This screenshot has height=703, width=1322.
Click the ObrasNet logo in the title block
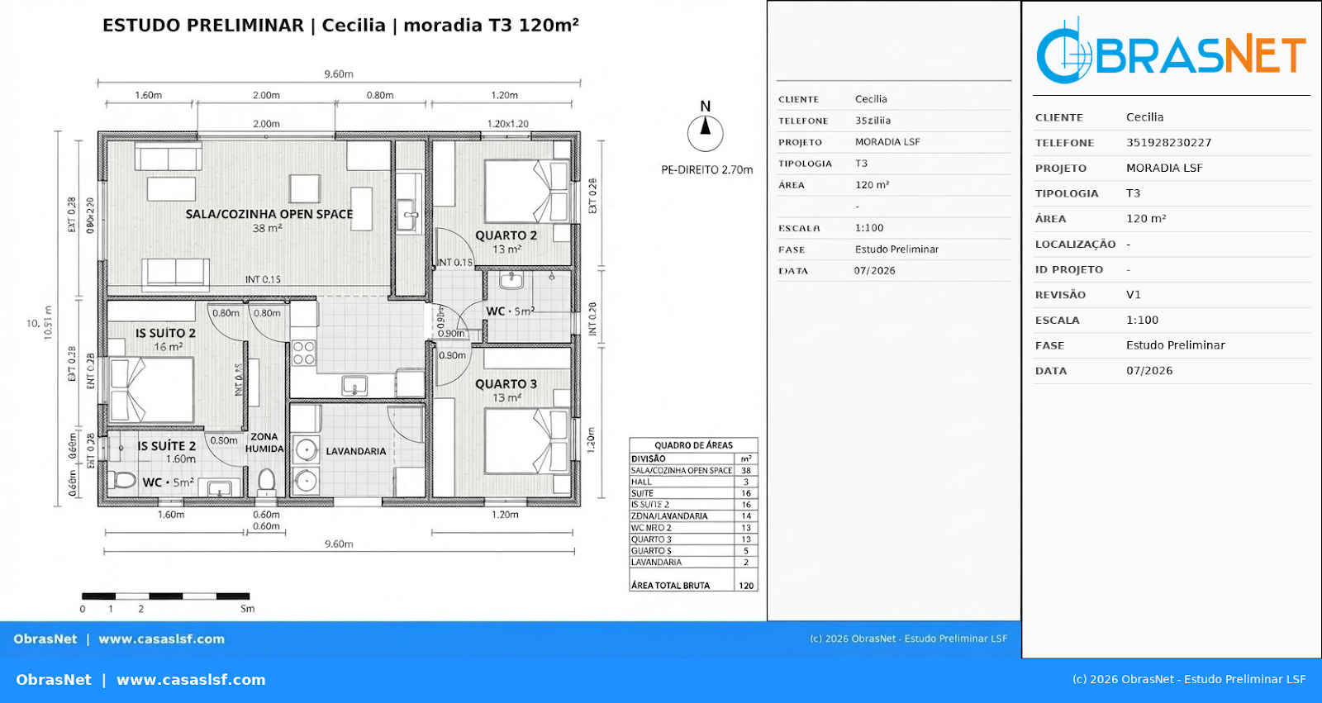1171,52
